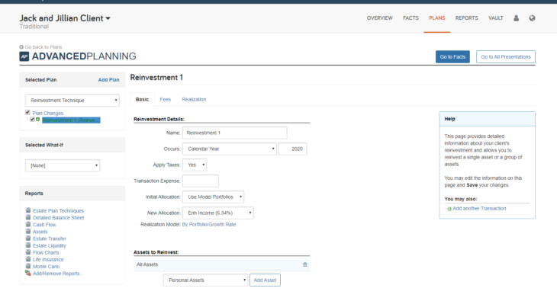Viewport: 557px width, 301px height.
Task: Open the Occurs Calendar Year dropdown
Action: [230, 149]
